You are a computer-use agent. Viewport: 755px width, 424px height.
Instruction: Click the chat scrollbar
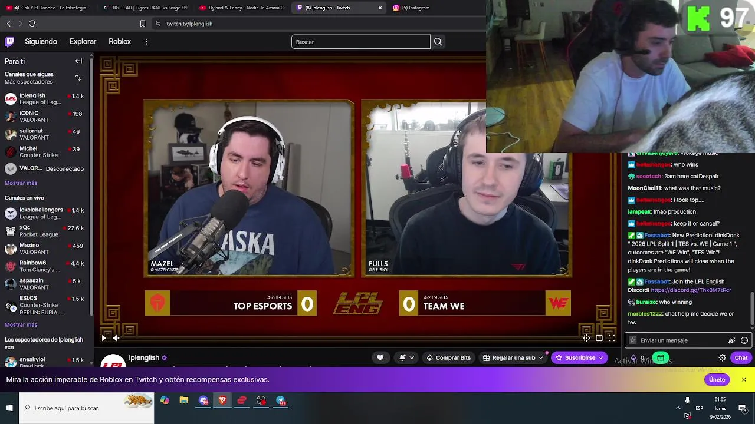point(752,309)
